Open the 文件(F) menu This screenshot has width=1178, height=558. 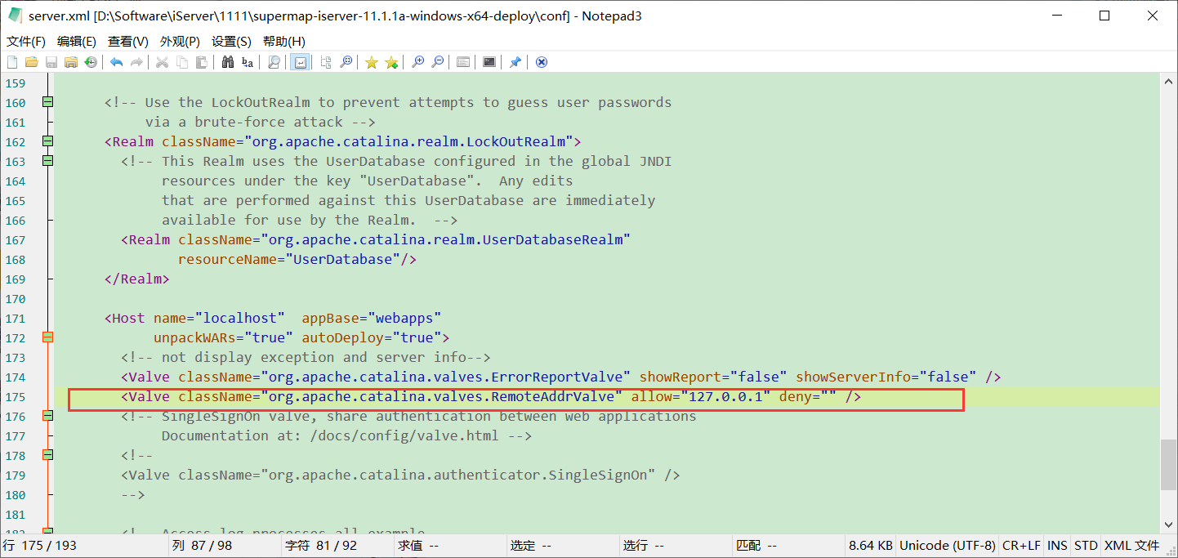(x=26, y=41)
